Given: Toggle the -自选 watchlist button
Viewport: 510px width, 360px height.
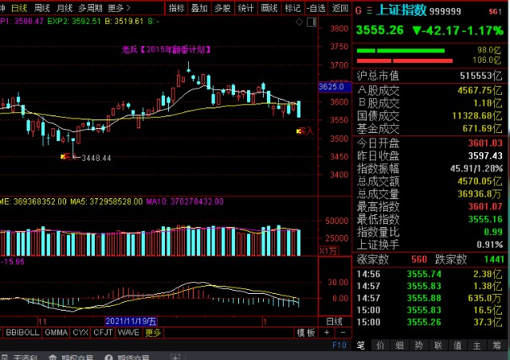Looking at the screenshot, I should pos(316,8).
